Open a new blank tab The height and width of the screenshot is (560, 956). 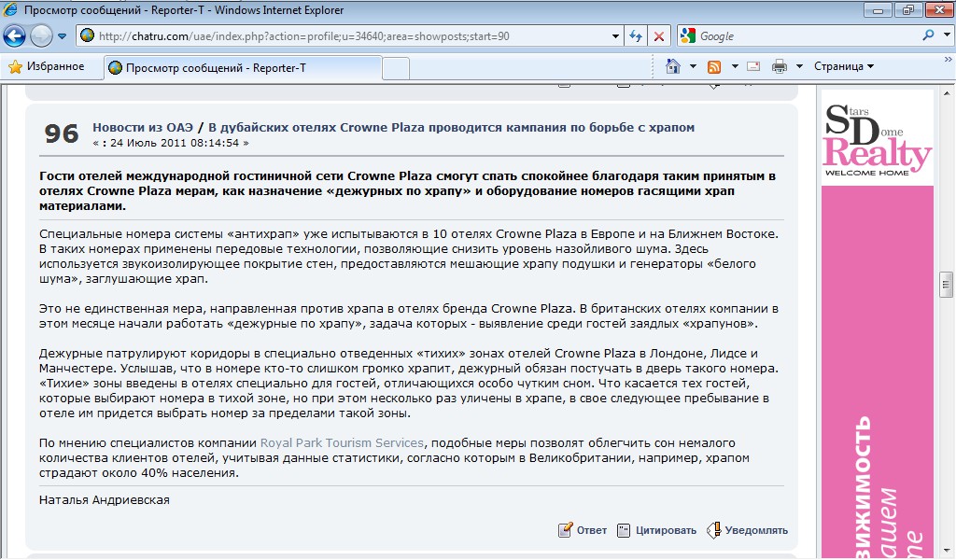coord(396,68)
